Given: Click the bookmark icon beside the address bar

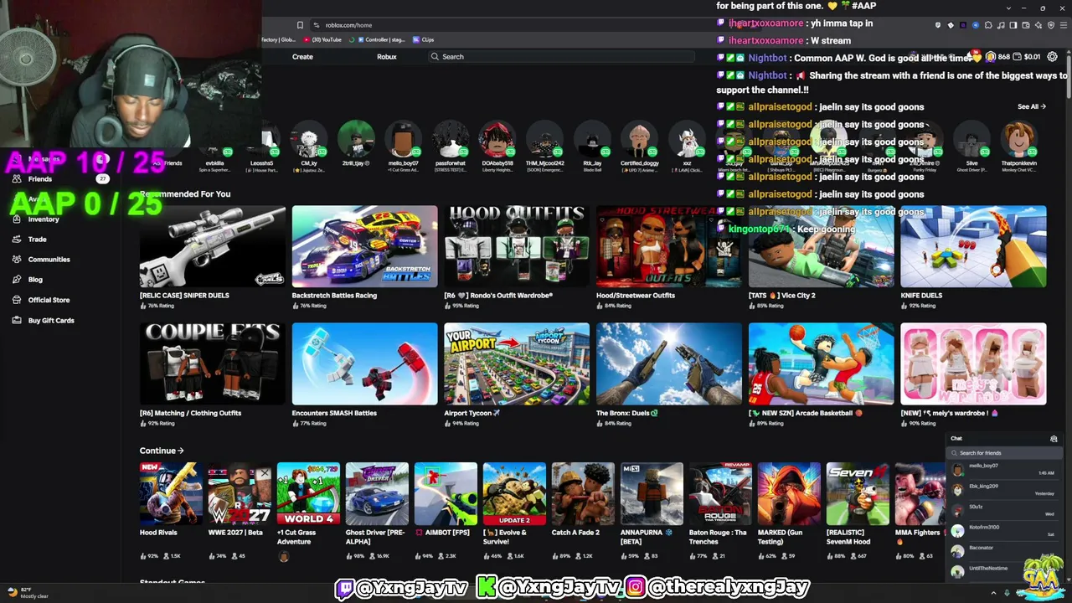Looking at the screenshot, I should [300, 25].
